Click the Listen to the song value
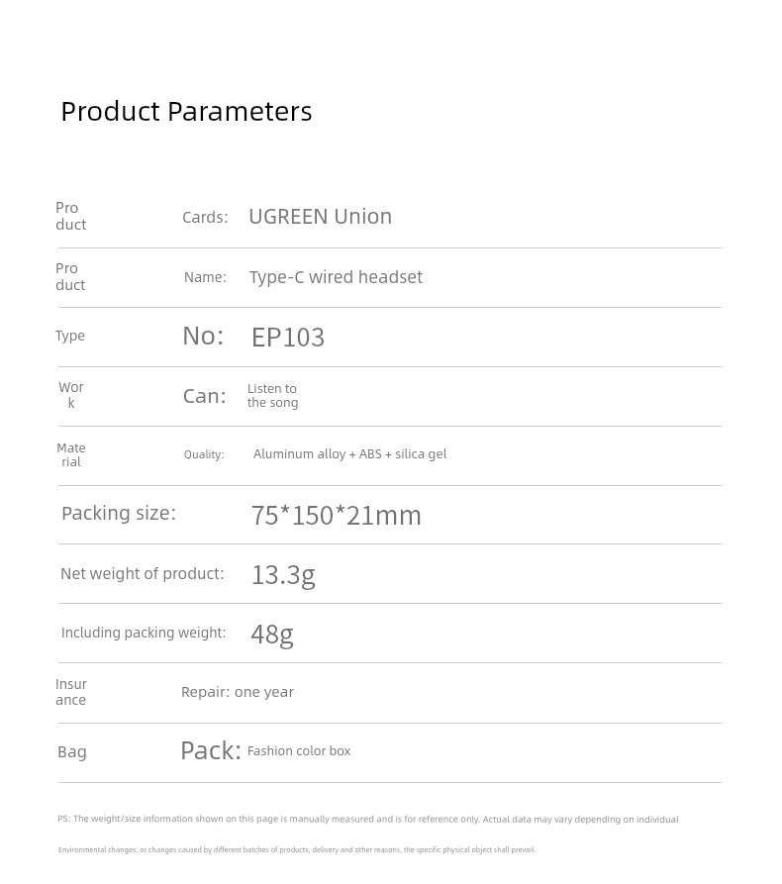Viewport: 782px width, 884px height. (272, 395)
